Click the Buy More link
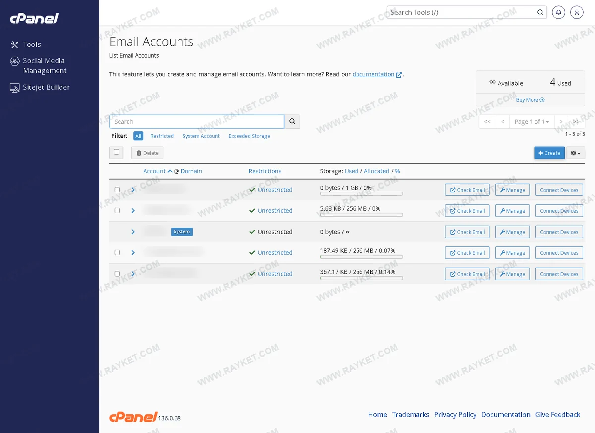This screenshot has height=433, width=595. tap(530, 100)
